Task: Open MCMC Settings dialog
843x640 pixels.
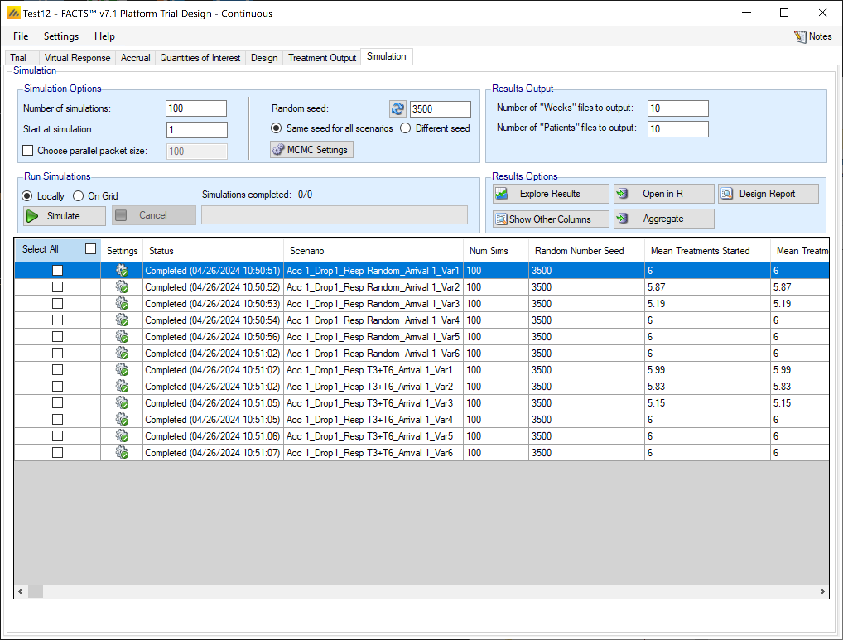Action: point(311,150)
